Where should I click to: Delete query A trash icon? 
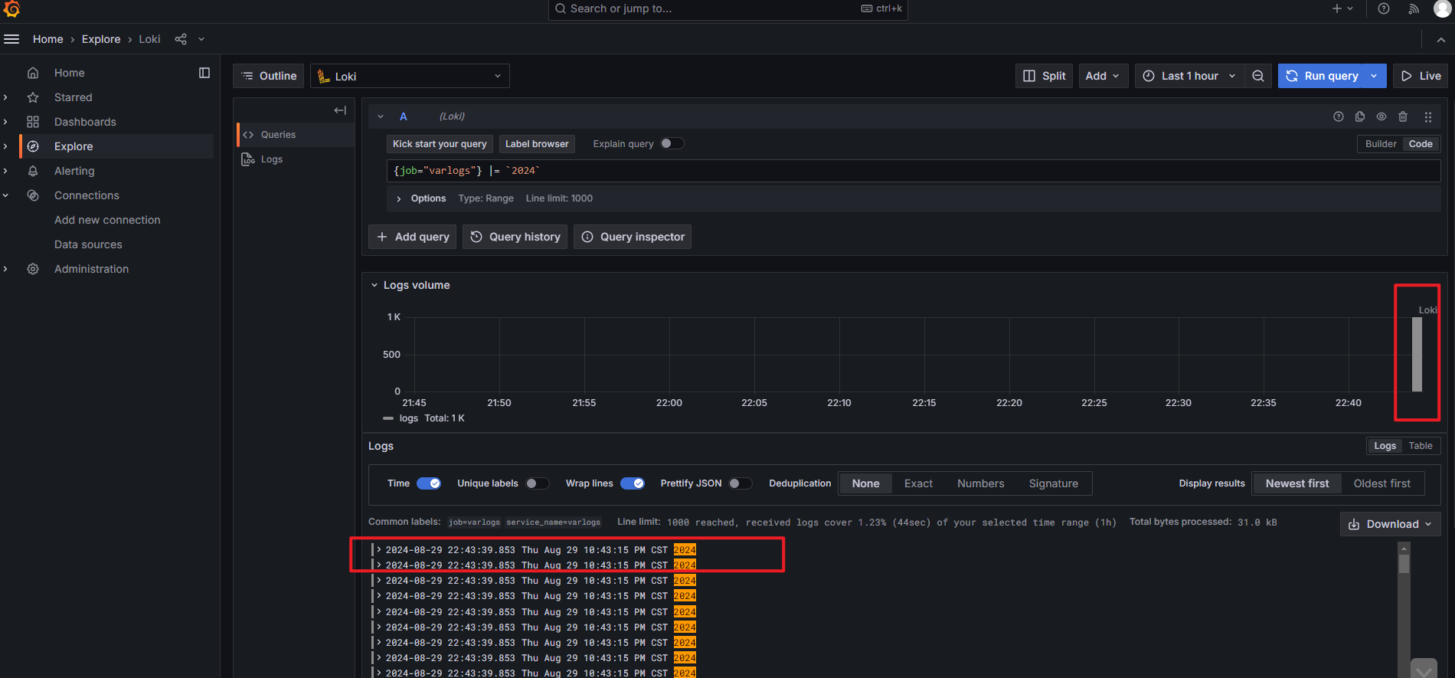[1403, 116]
